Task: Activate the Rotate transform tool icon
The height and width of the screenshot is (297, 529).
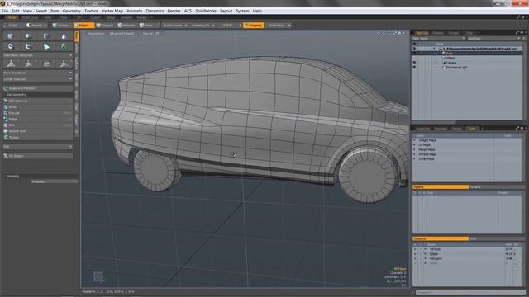Action: click(29, 64)
